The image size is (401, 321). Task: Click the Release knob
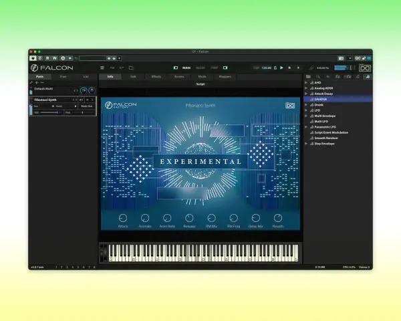click(x=189, y=218)
